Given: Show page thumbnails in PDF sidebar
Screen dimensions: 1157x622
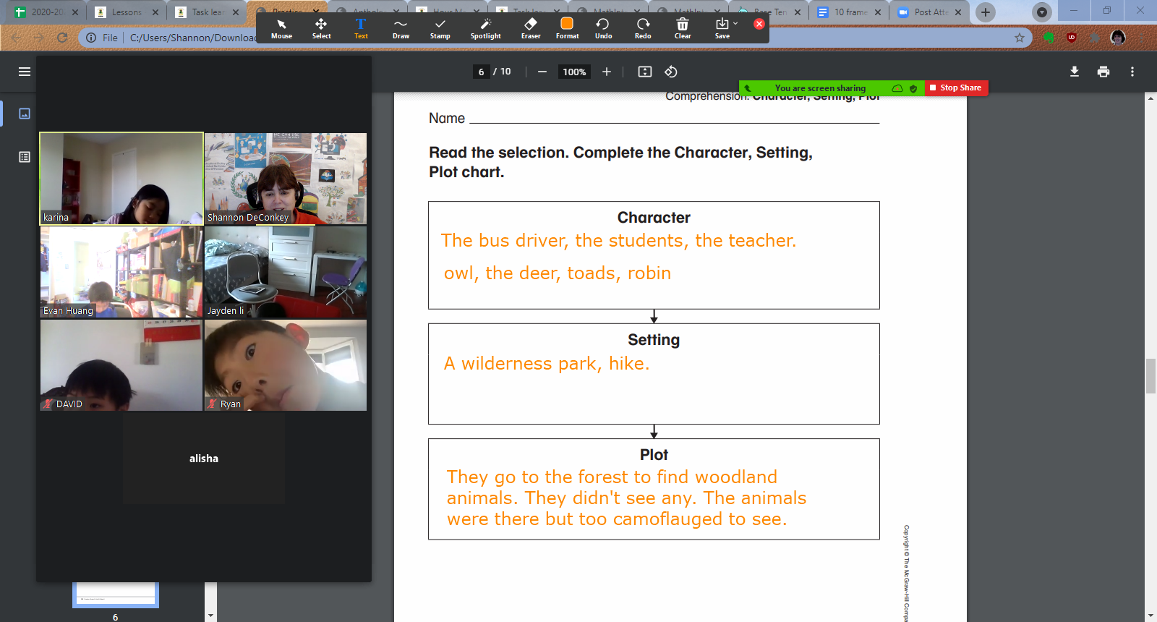Looking at the screenshot, I should pos(25,114).
